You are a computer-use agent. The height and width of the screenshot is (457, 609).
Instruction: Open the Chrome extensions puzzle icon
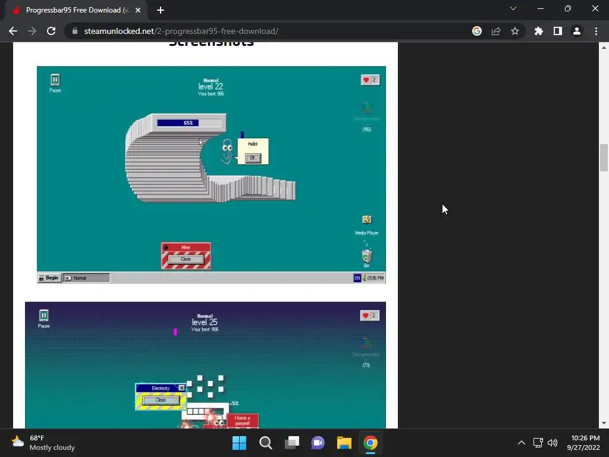[539, 31]
